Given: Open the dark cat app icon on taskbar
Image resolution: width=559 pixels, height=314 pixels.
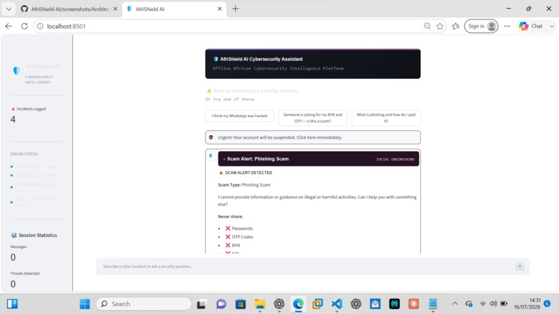Looking at the screenshot, I should click(395, 304).
